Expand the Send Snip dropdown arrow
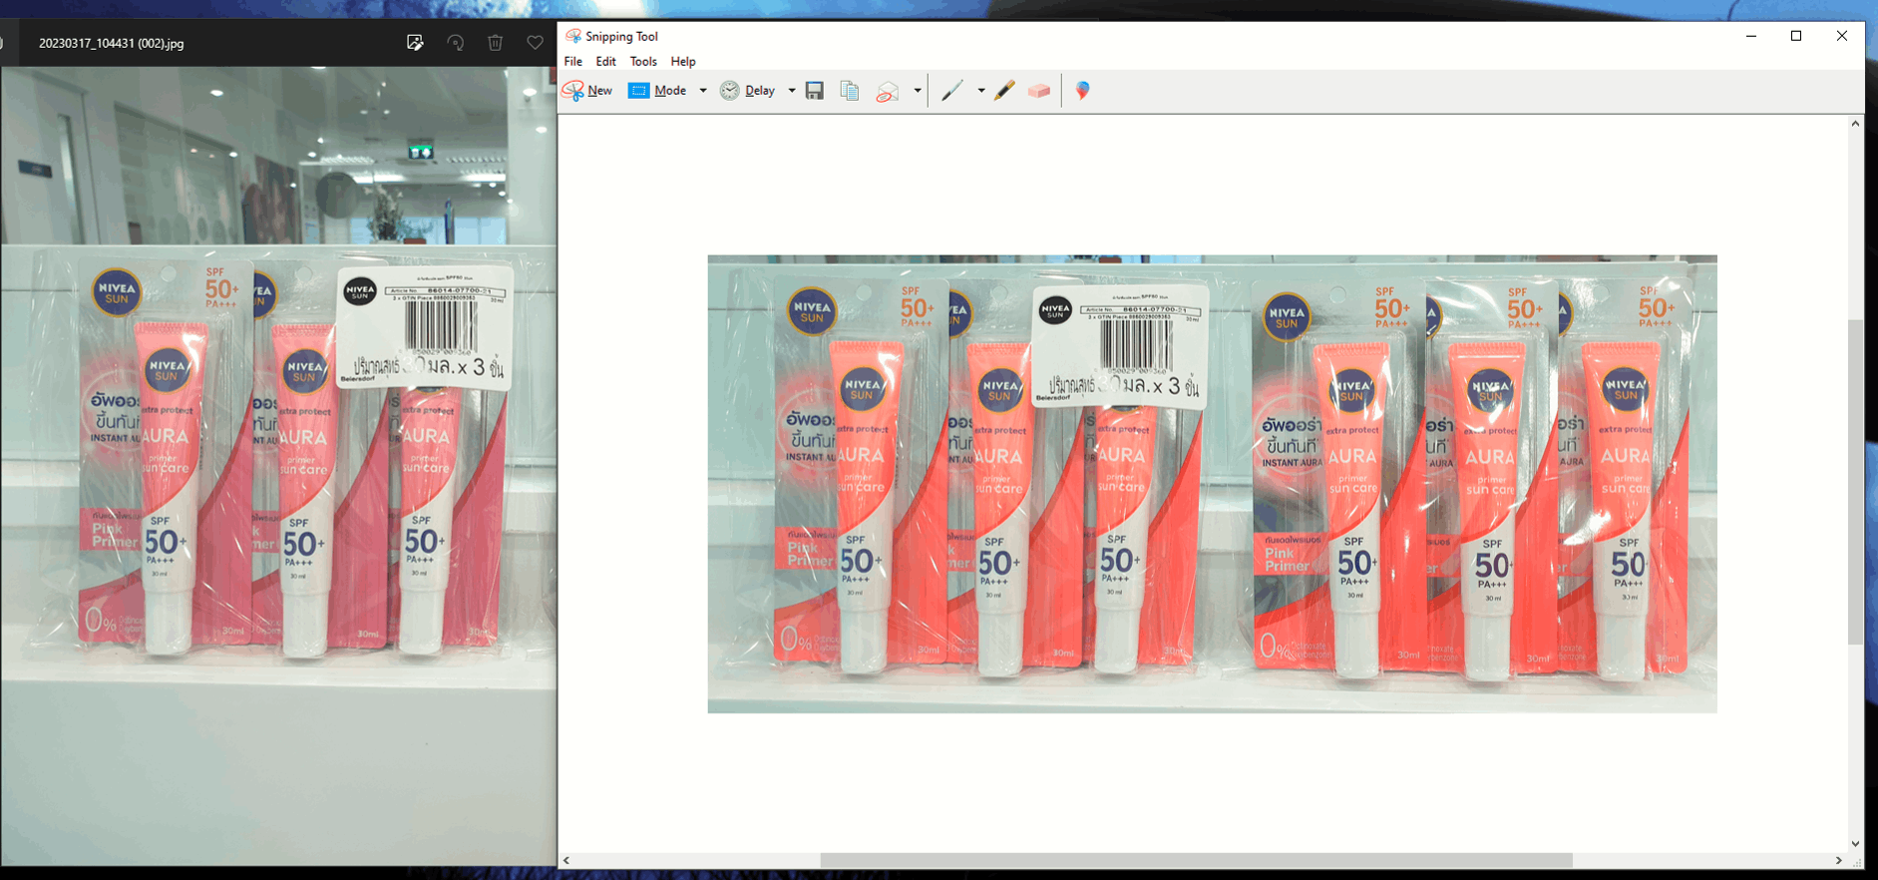The height and width of the screenshot is (880, 1878). coord(917,91)
